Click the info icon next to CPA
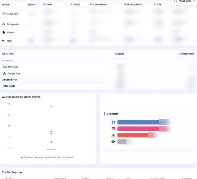 coord(155,4)
